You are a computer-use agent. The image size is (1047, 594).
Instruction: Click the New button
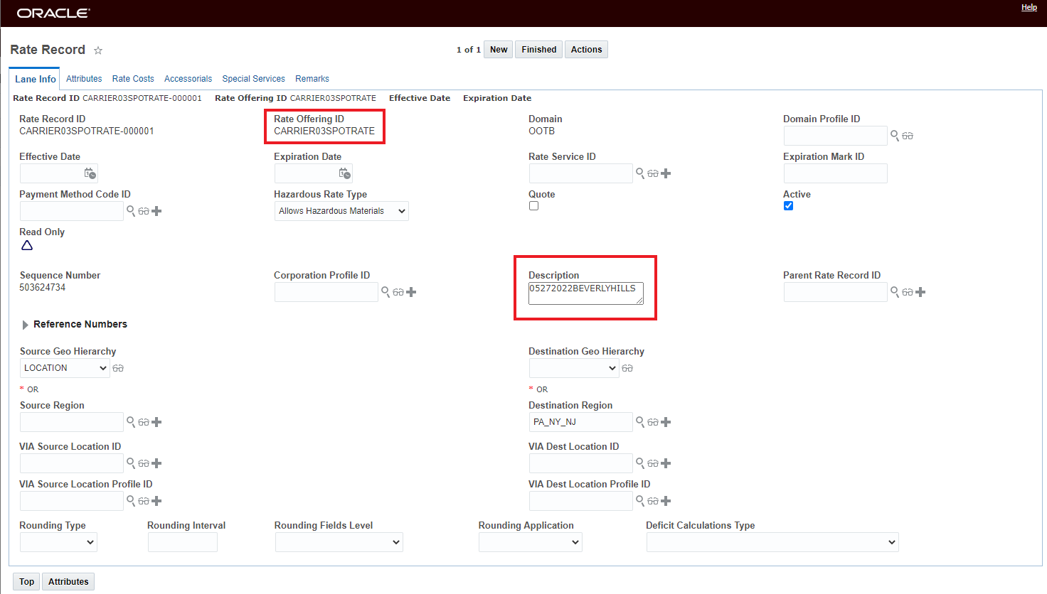[x=499, y=50]
